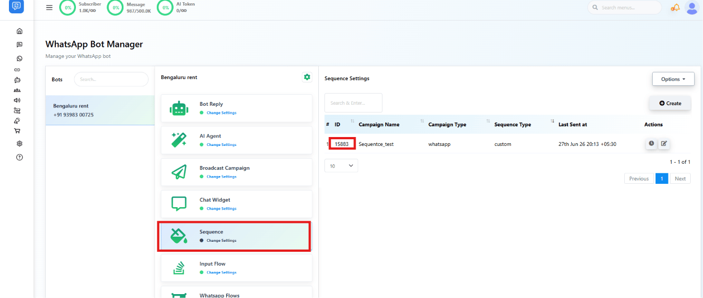Click the edit icon for Sequentce_test

coord(663,144)
